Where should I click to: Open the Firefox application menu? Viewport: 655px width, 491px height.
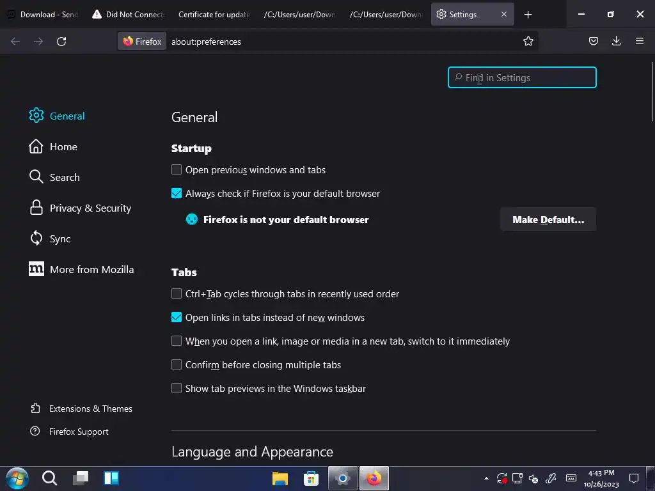[x=639, y=41]
